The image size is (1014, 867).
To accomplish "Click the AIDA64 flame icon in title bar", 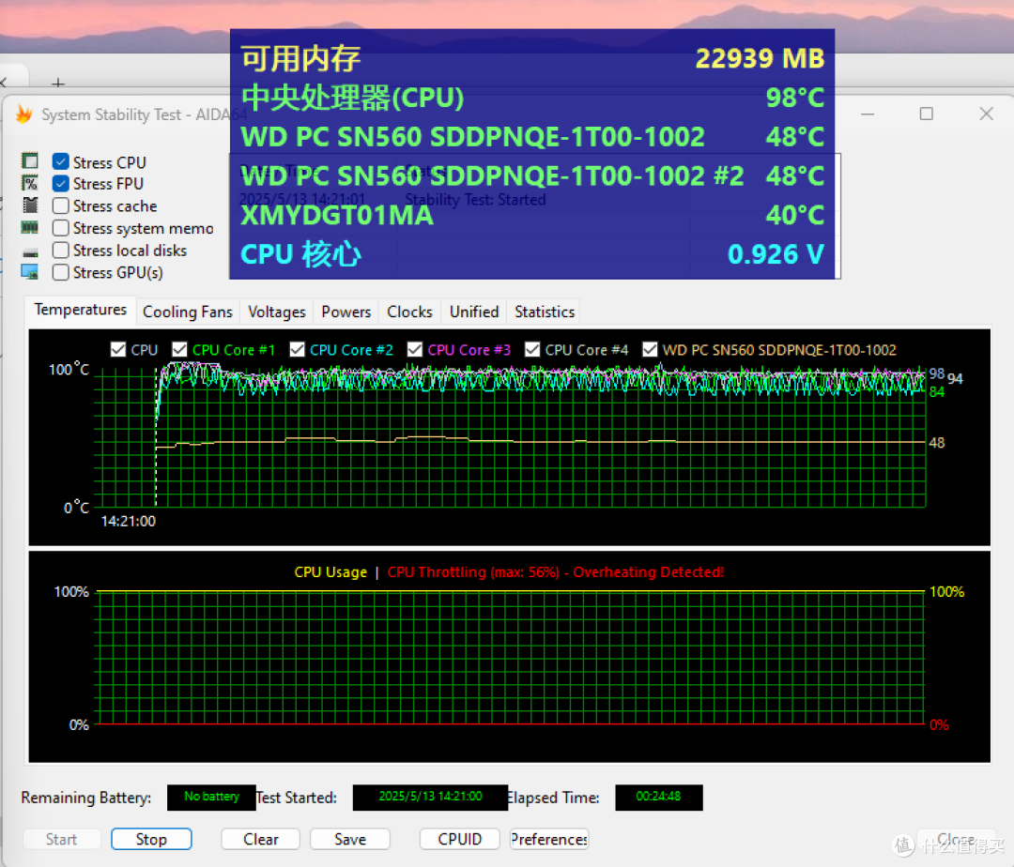I will [x=23, y=114].
